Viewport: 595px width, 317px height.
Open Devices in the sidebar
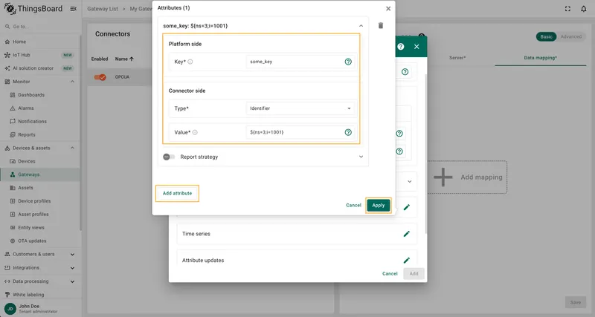click(x=40, y=161)
